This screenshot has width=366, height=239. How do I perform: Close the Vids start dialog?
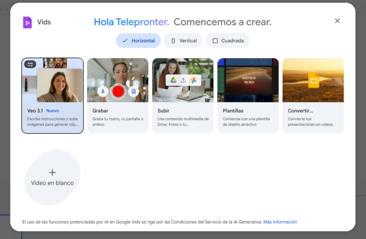click(x=337, y=21)
